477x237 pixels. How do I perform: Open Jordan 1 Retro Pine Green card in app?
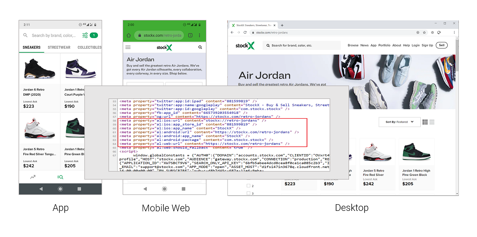click(81, 141)
